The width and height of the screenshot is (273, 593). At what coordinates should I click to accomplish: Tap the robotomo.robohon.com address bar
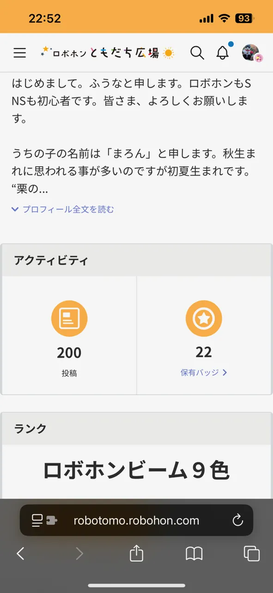click(x=136, y=520)
